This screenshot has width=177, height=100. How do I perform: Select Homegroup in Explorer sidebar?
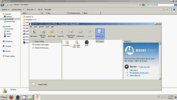(7, 41)
